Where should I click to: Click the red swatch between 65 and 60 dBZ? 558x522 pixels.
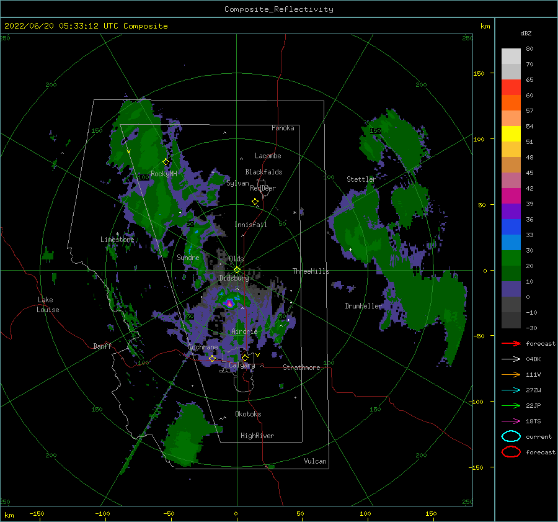coord(511,88)
